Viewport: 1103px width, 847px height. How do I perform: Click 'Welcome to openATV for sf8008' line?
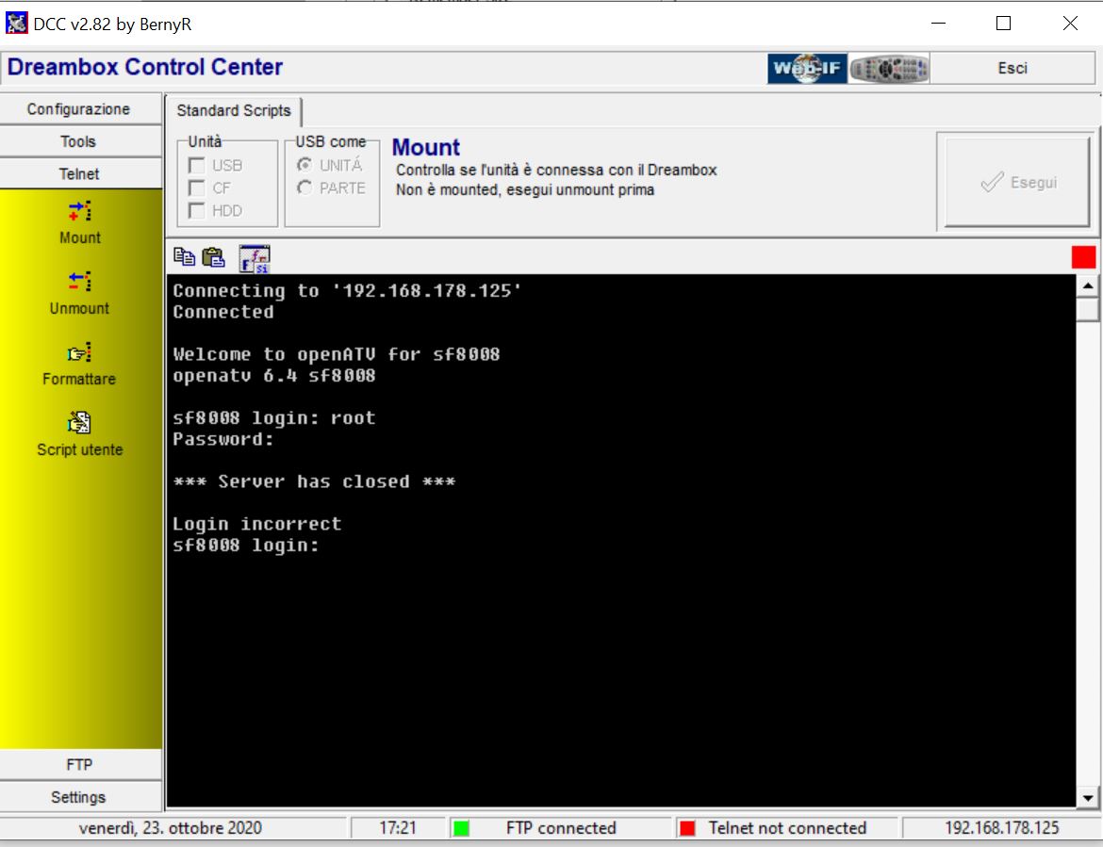[x=337, y=354]
